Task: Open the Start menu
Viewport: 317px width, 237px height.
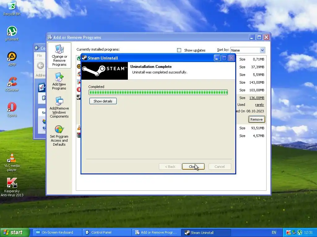Action: [x=15, y=232]
